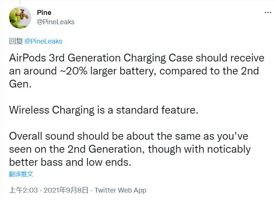Click the 2021年9月8日 date
This screenshot has width=275, height=200.
tap(66, 190)
